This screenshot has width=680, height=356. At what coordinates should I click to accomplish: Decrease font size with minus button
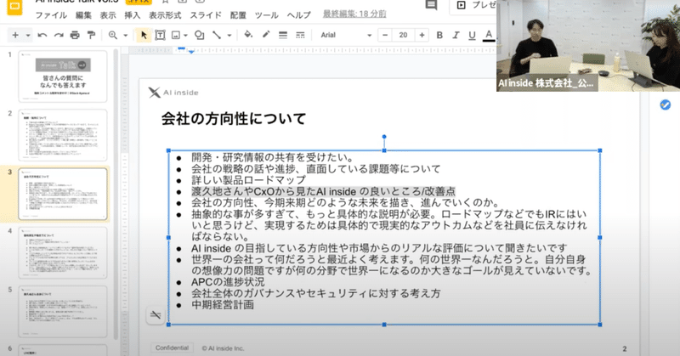[385, 35]
